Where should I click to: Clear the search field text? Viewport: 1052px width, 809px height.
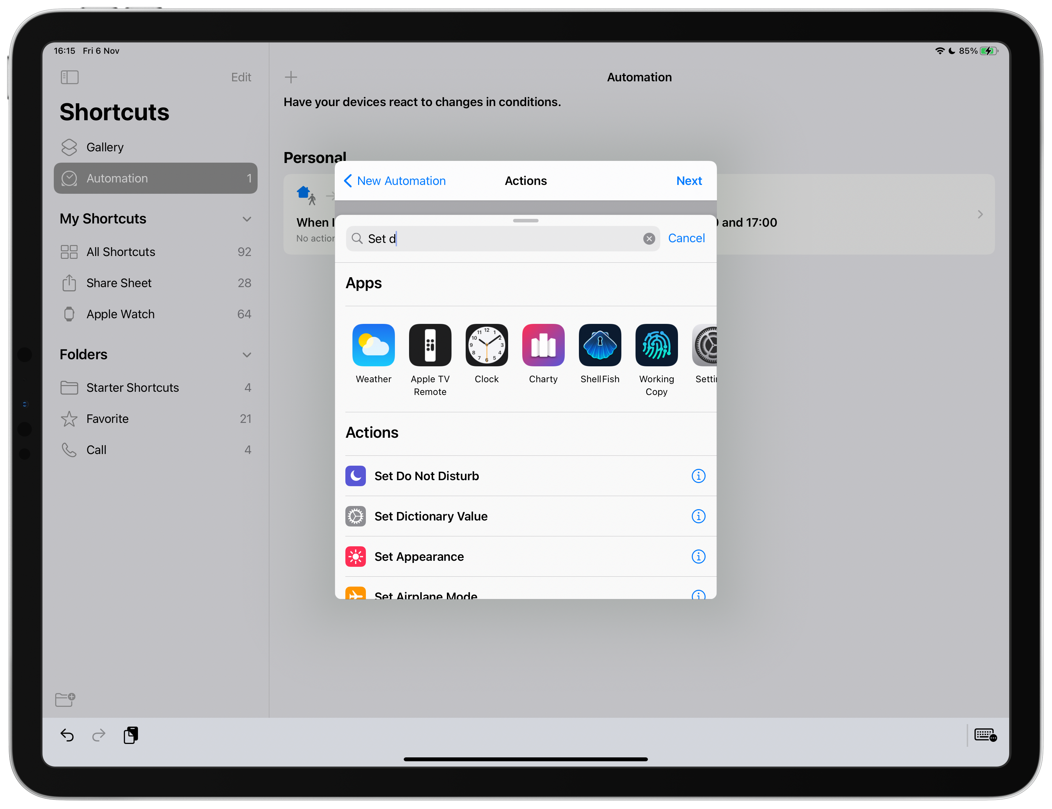click(x=649, y=239)
